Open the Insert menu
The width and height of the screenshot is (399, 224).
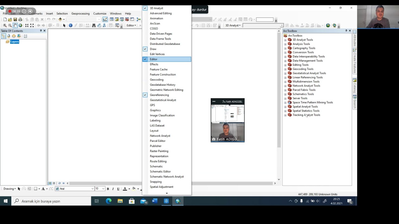pyautogui.click(x=49, y=14)
